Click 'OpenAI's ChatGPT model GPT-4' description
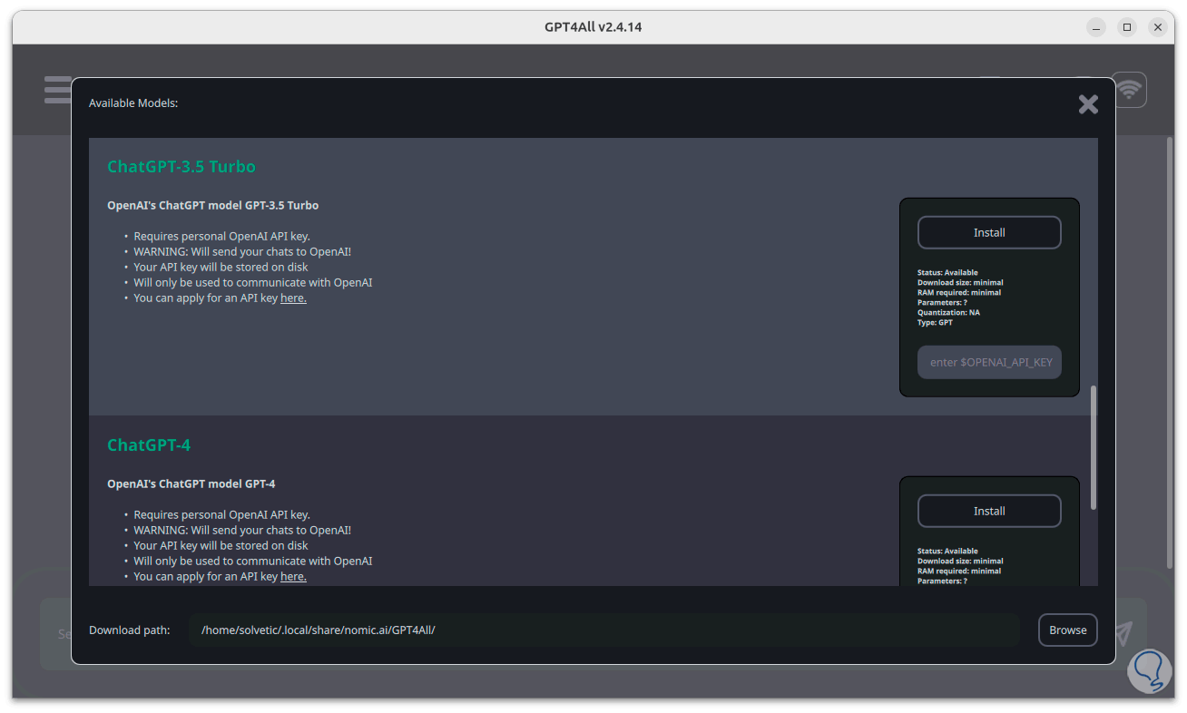This screenshot has width=1187, height=713. point(191,484)
